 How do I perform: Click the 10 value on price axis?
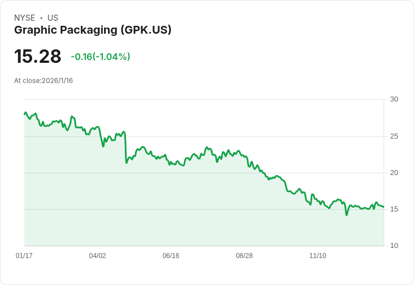click(394, 246)
